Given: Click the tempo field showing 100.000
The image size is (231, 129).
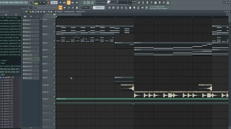Looking at the screenshot, I should click(x=54, y=3).
